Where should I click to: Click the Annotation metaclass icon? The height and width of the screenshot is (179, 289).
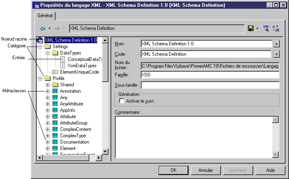55,91
